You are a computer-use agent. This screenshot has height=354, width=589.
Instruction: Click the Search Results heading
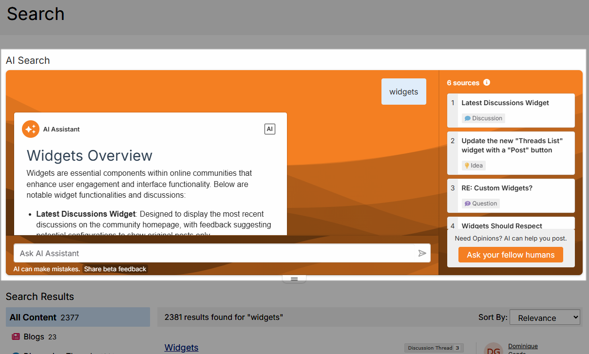[40, 297]
